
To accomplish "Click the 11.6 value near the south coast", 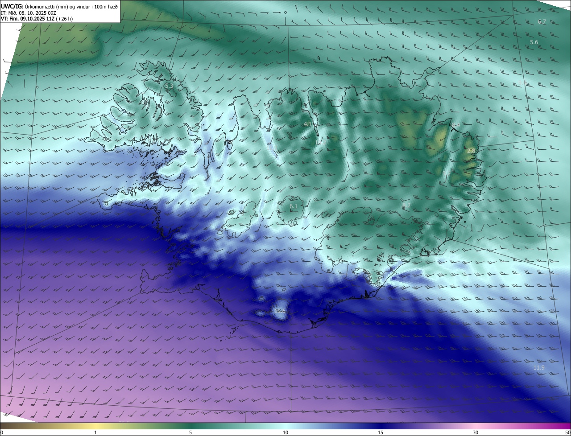I will (280, 311).
